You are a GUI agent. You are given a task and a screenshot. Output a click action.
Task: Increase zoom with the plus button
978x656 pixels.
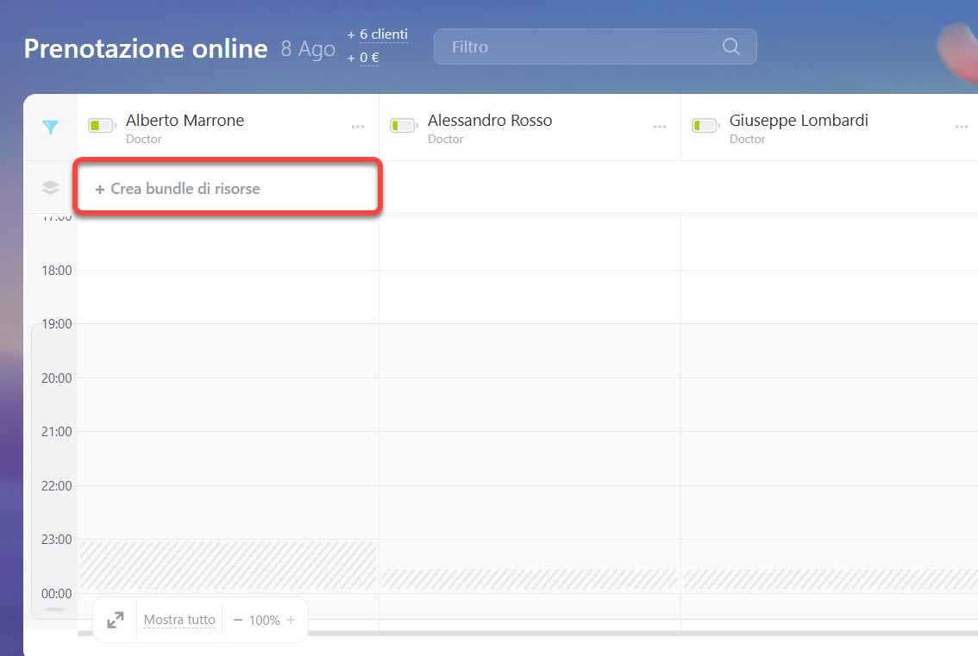coord(291,620)
